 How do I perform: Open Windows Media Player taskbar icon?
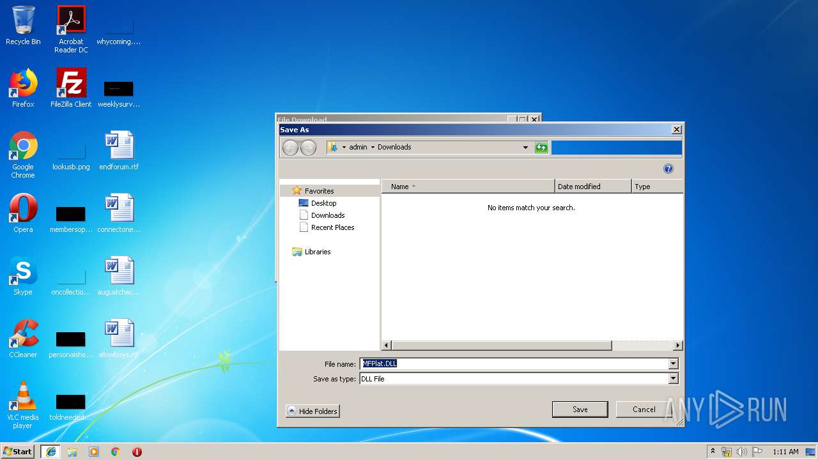94,452
